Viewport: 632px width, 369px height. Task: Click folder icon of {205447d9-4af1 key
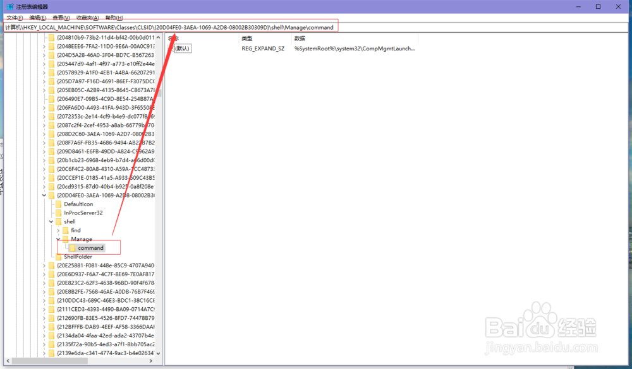click(51, 64)
